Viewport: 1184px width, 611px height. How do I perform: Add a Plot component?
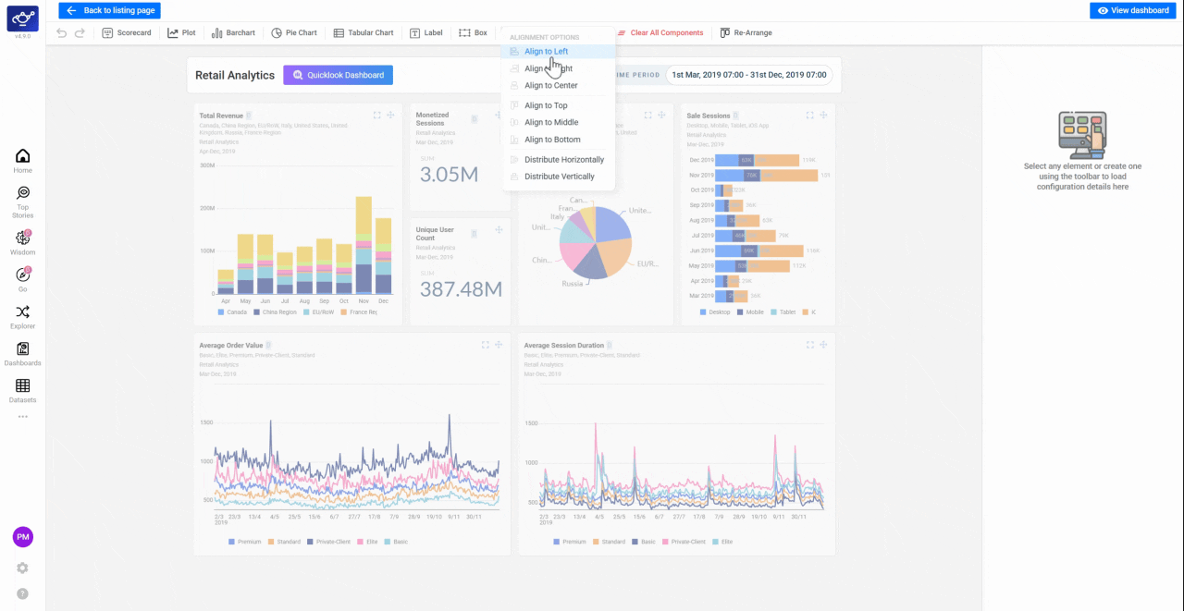click(x=181, y=32)
